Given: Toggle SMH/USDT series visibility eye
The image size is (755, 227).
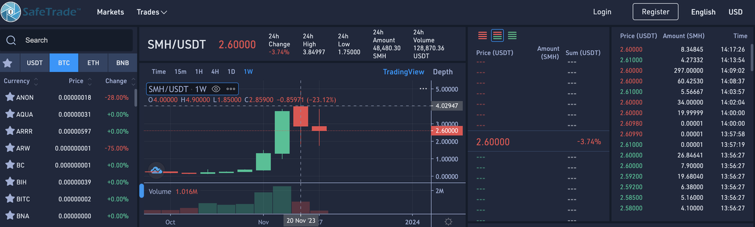Looking at the screenshot, I should coord(216,89).
